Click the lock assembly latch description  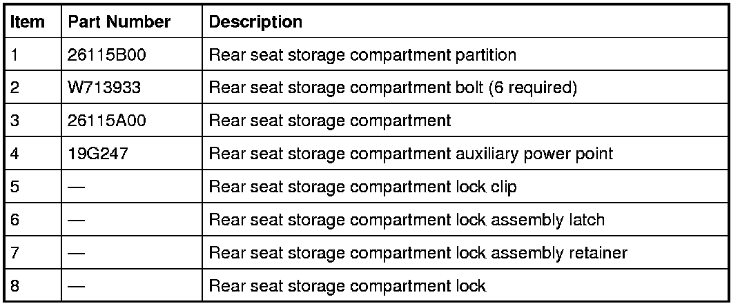click(x=407, y=220)
